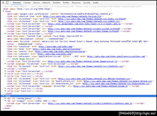Open the RSS alternate feed link
The image size is (157, 116).
(116, 57)
